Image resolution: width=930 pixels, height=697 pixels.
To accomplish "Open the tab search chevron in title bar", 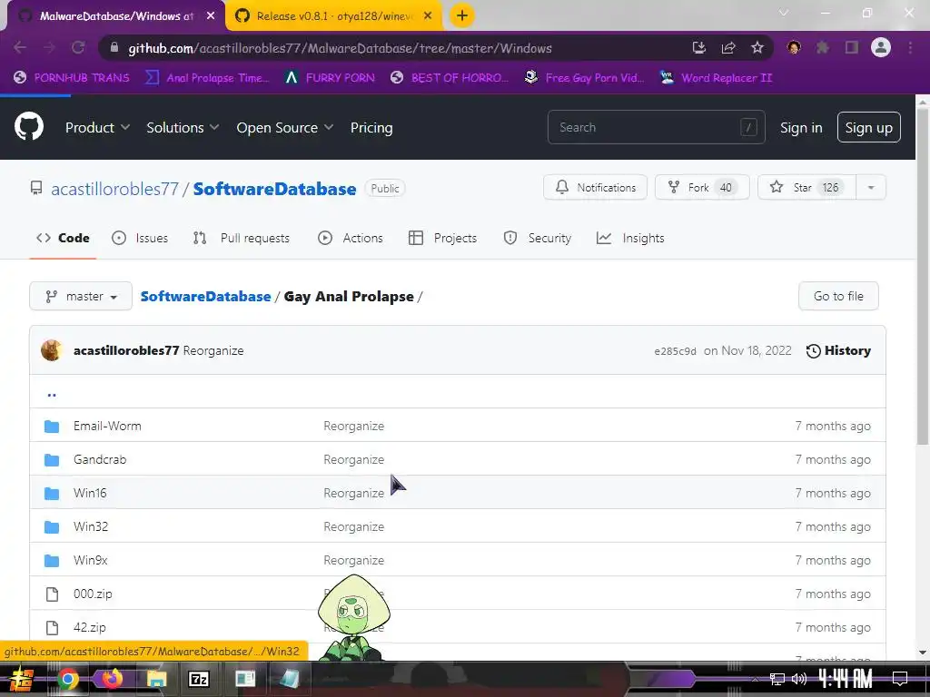I will 784,13.
